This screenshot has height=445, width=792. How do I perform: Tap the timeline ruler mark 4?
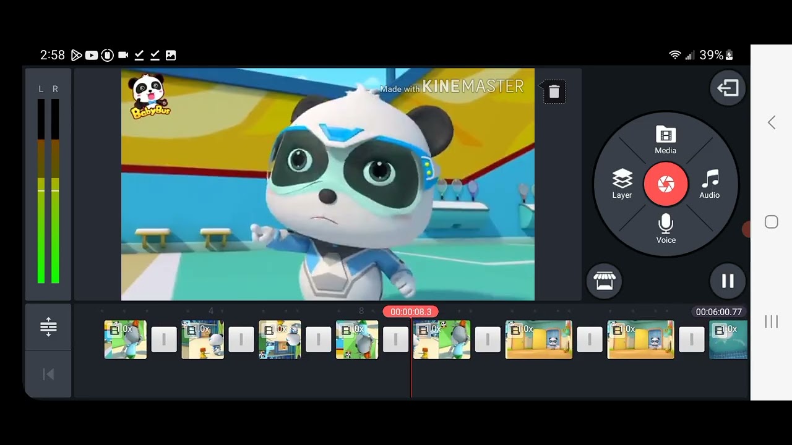point(211,311)
